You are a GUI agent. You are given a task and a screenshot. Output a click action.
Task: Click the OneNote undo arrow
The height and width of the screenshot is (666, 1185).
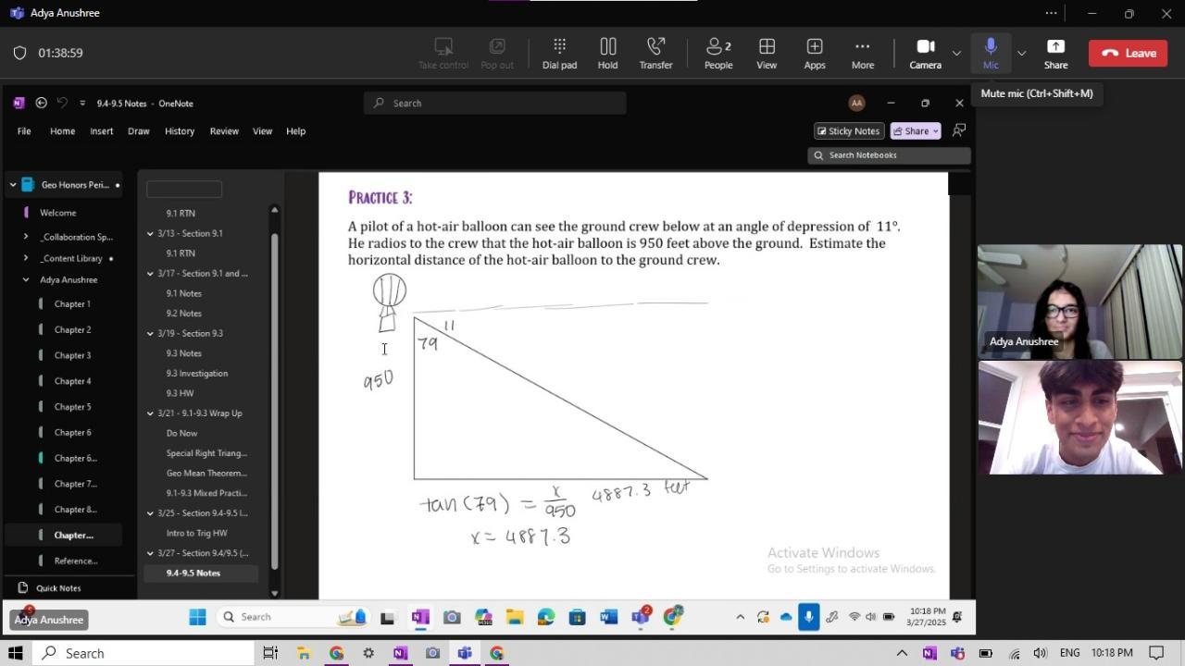pyautogui.click(x=62, y=103)
